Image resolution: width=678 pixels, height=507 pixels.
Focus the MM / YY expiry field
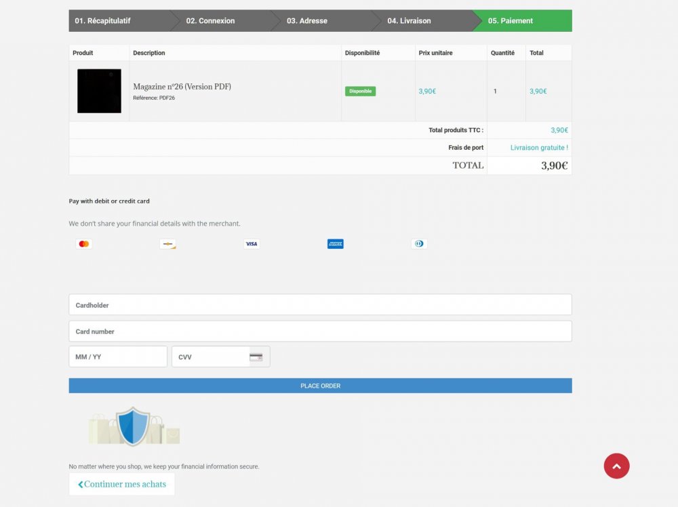pyautogui.click(x=118, y=357)
